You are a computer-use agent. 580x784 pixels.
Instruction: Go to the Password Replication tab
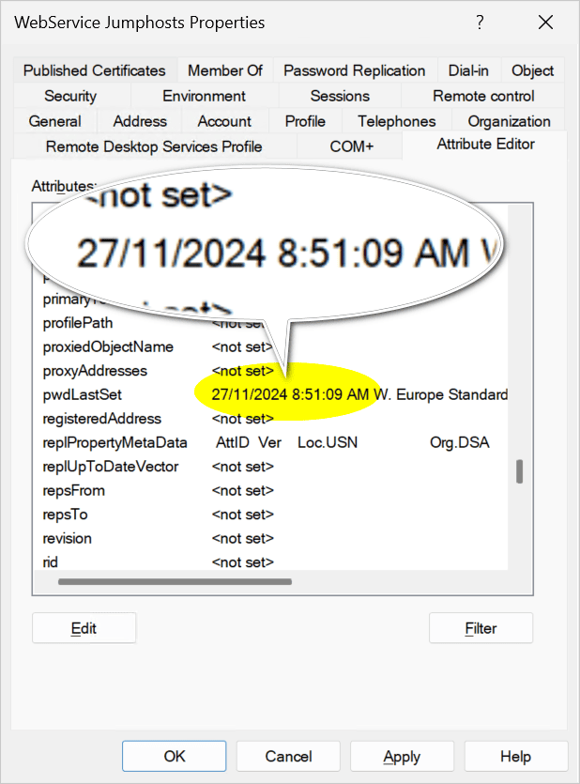coord(354,70)
